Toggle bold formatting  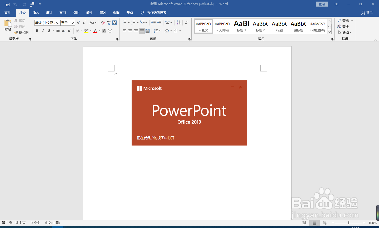pyautogui.click(x=37, y=31)
